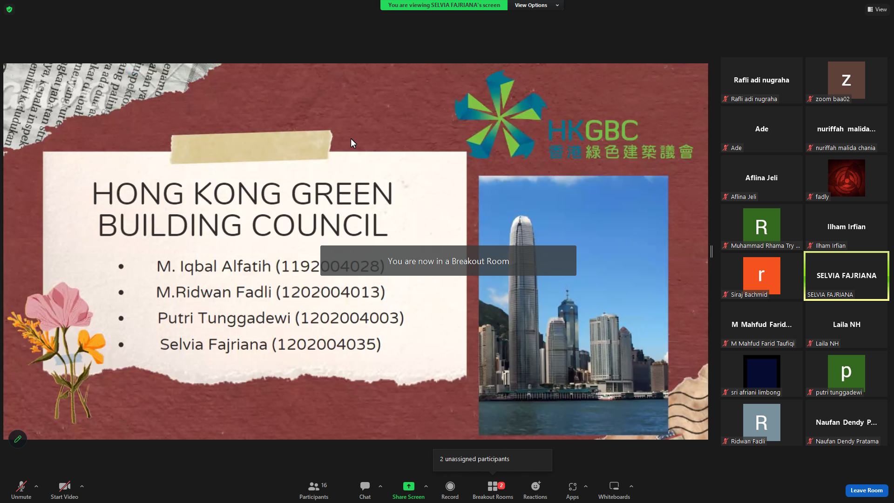Select nuriffah malida chania tile

(846, 129)
